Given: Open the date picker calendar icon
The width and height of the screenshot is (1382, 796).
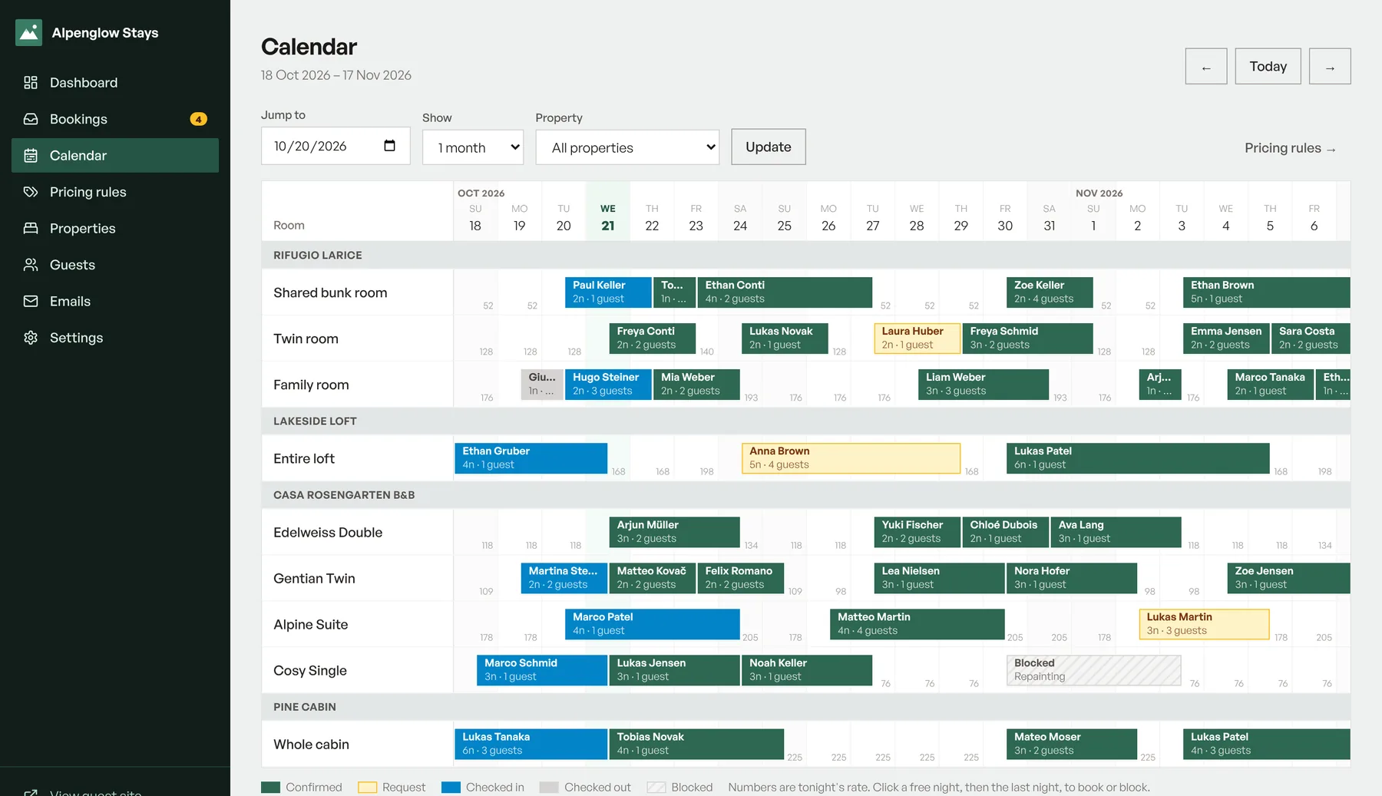Looking at the screenshot, I should coord(389,146).
